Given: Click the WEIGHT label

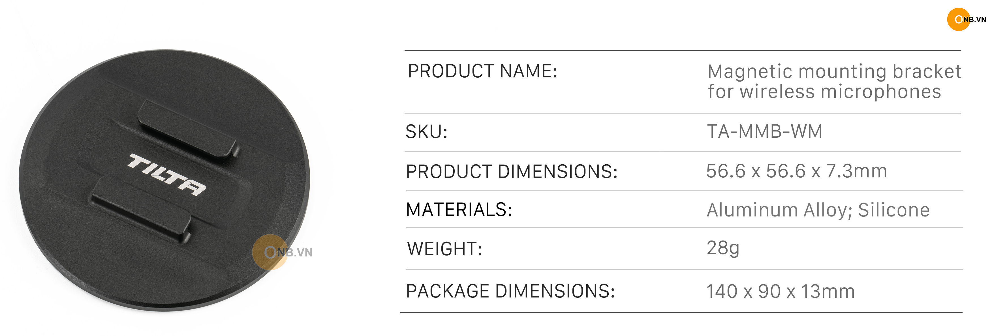Looking at the screenshot, I should click(445, 248).
